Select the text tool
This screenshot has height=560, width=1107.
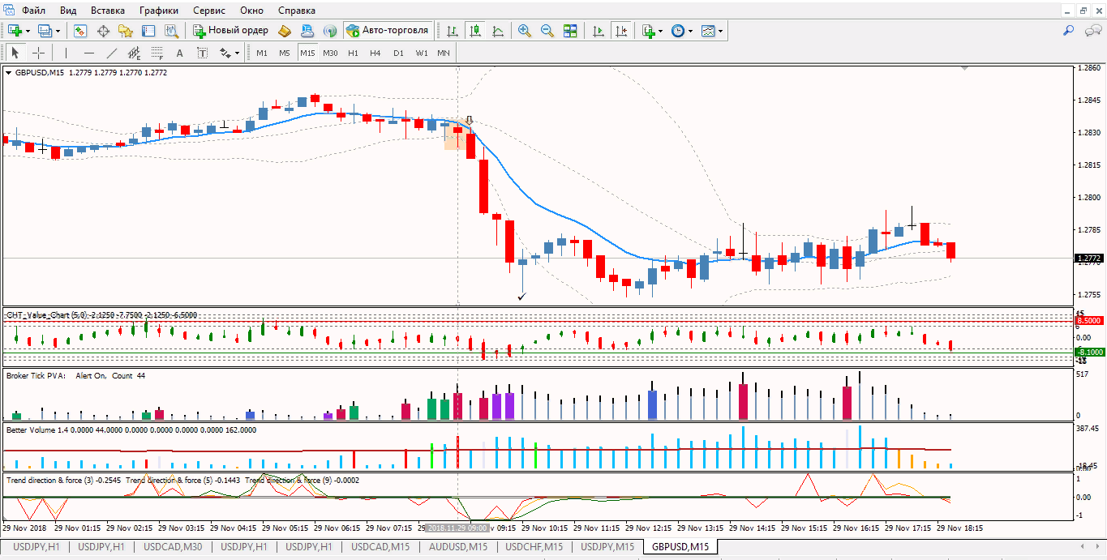[x=179, y=53]
